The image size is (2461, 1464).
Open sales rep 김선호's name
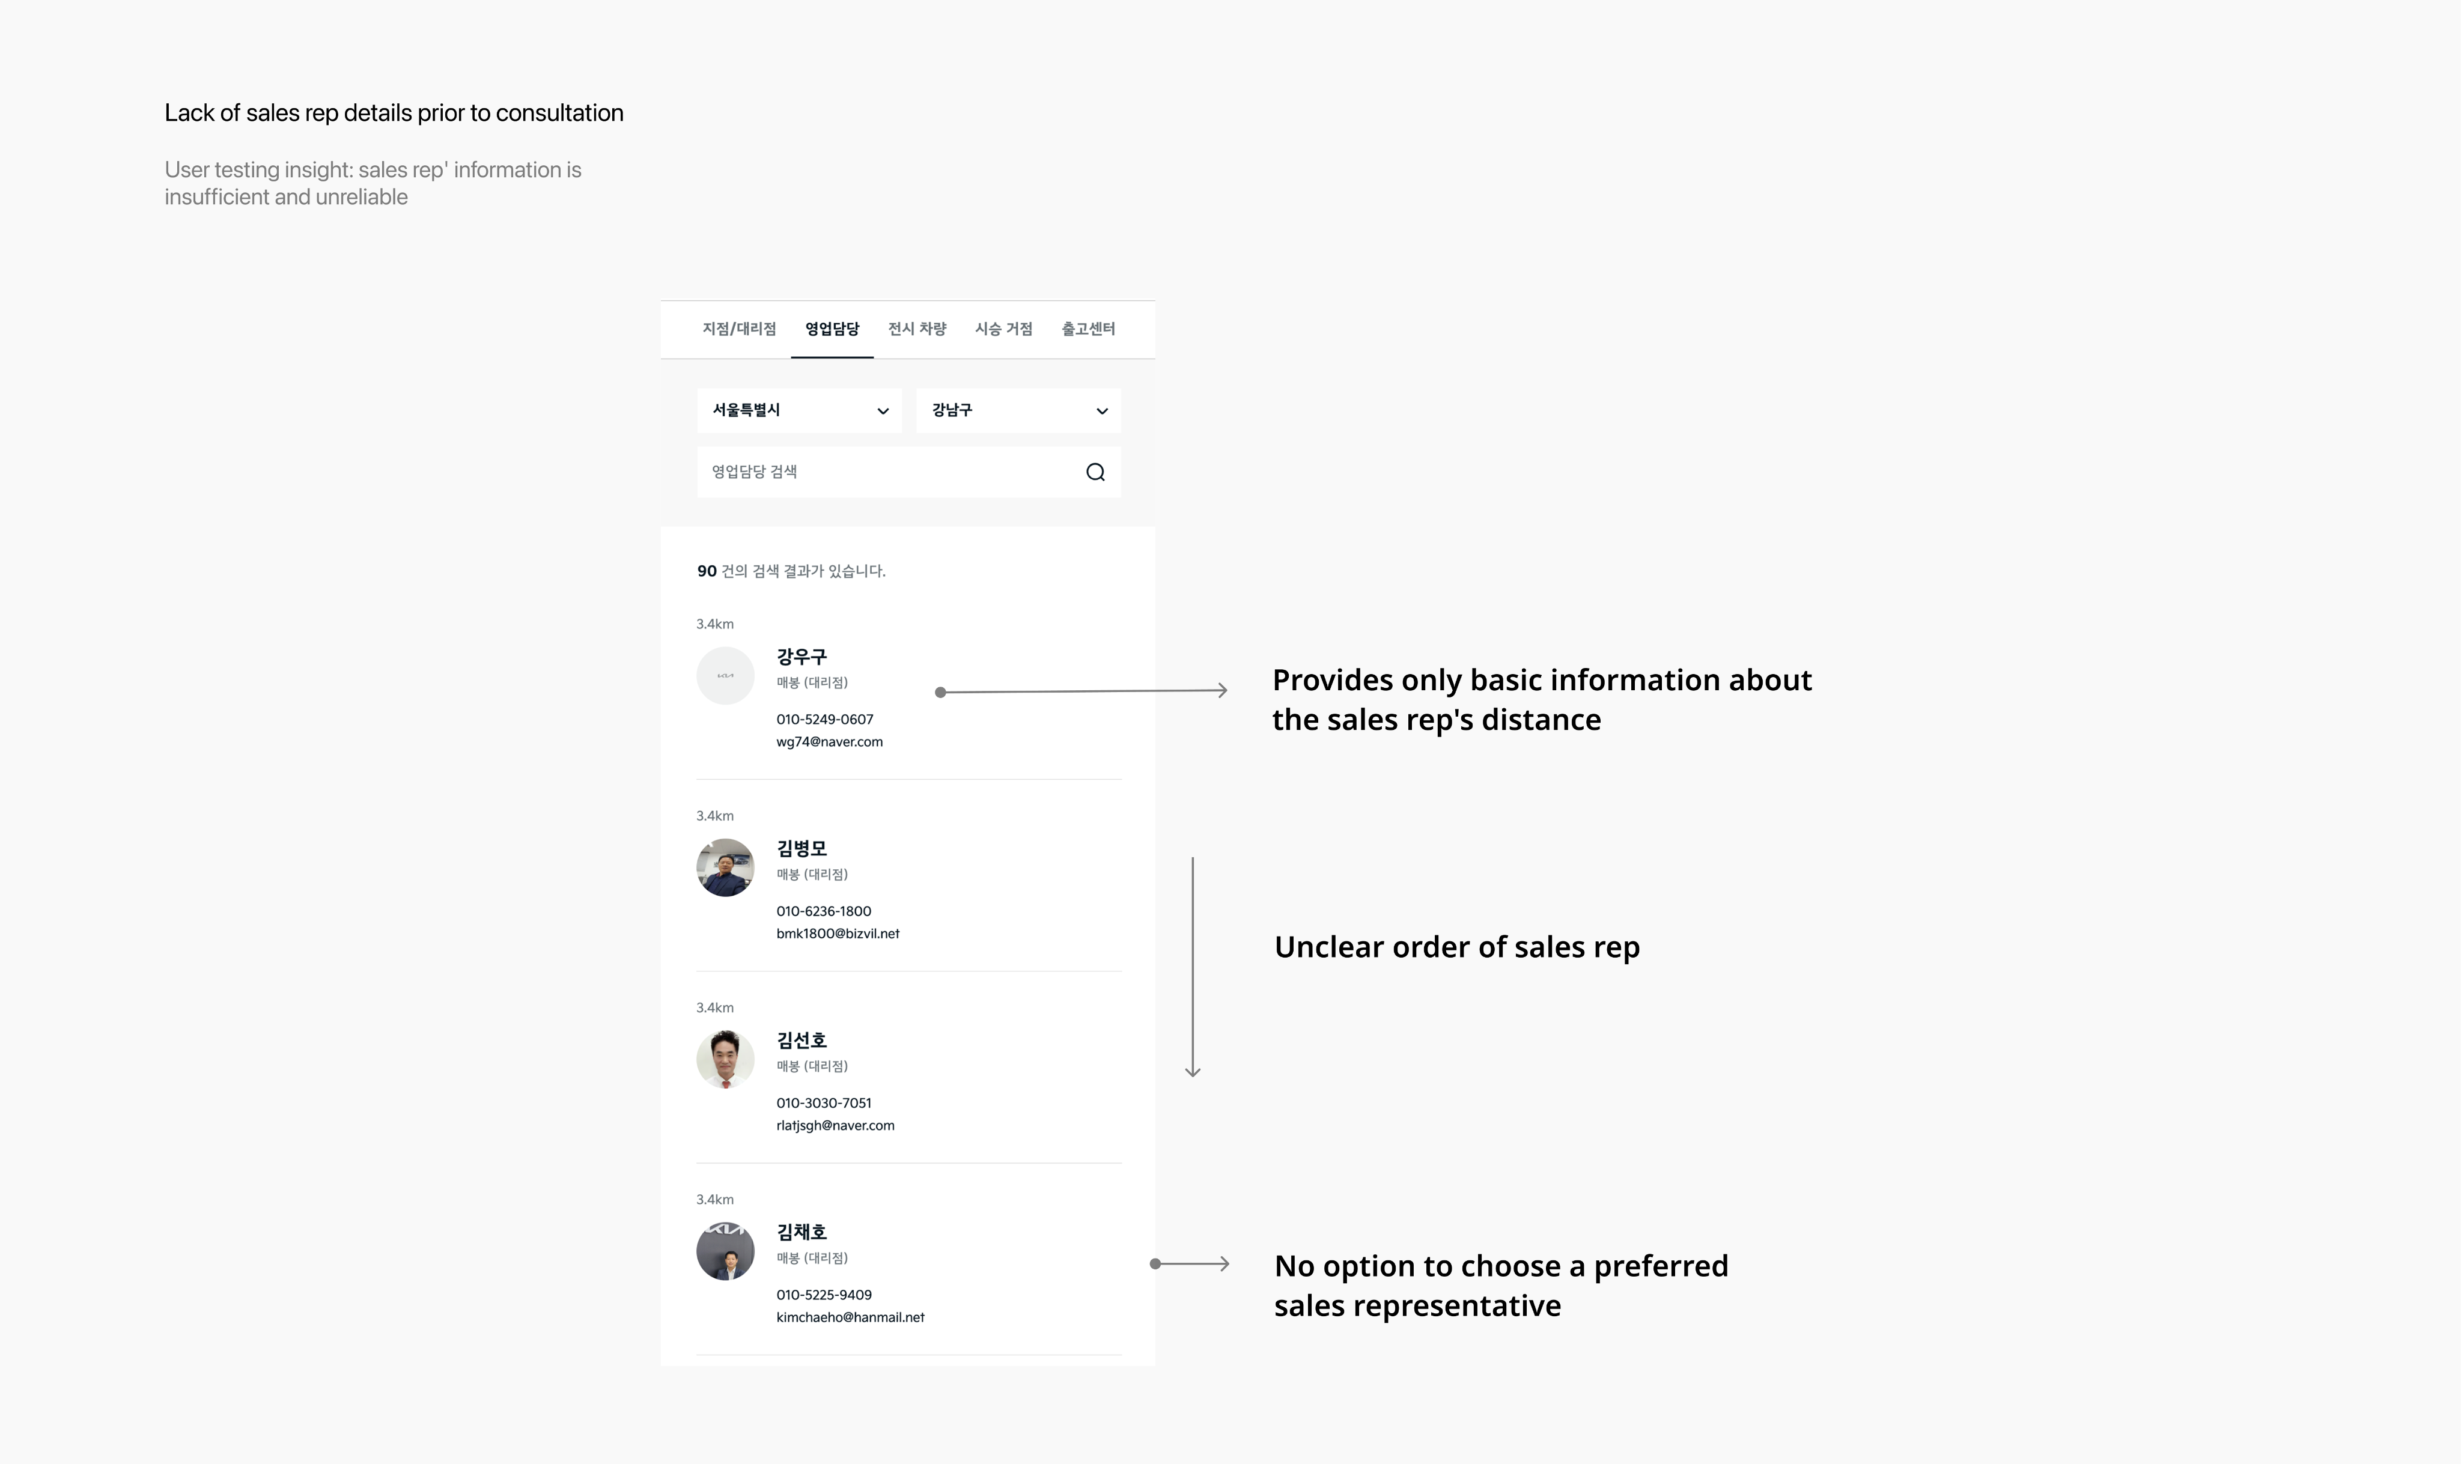tap(801, 1041)
